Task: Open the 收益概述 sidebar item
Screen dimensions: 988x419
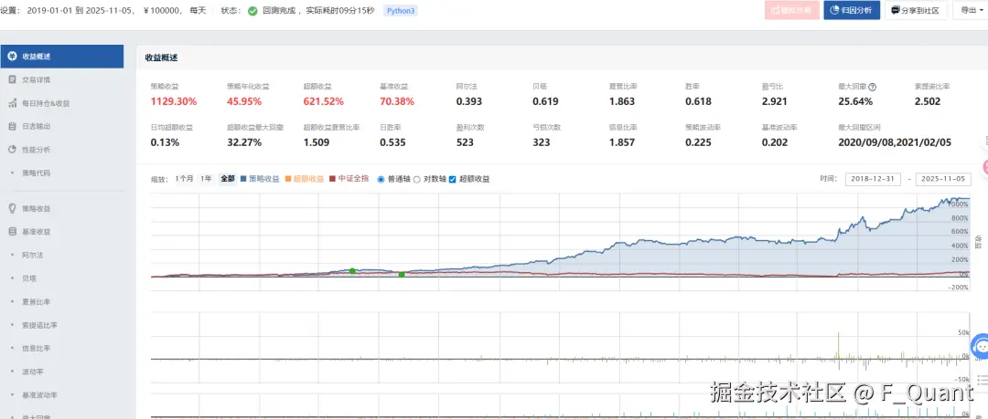Action: [x=62, y=57]
